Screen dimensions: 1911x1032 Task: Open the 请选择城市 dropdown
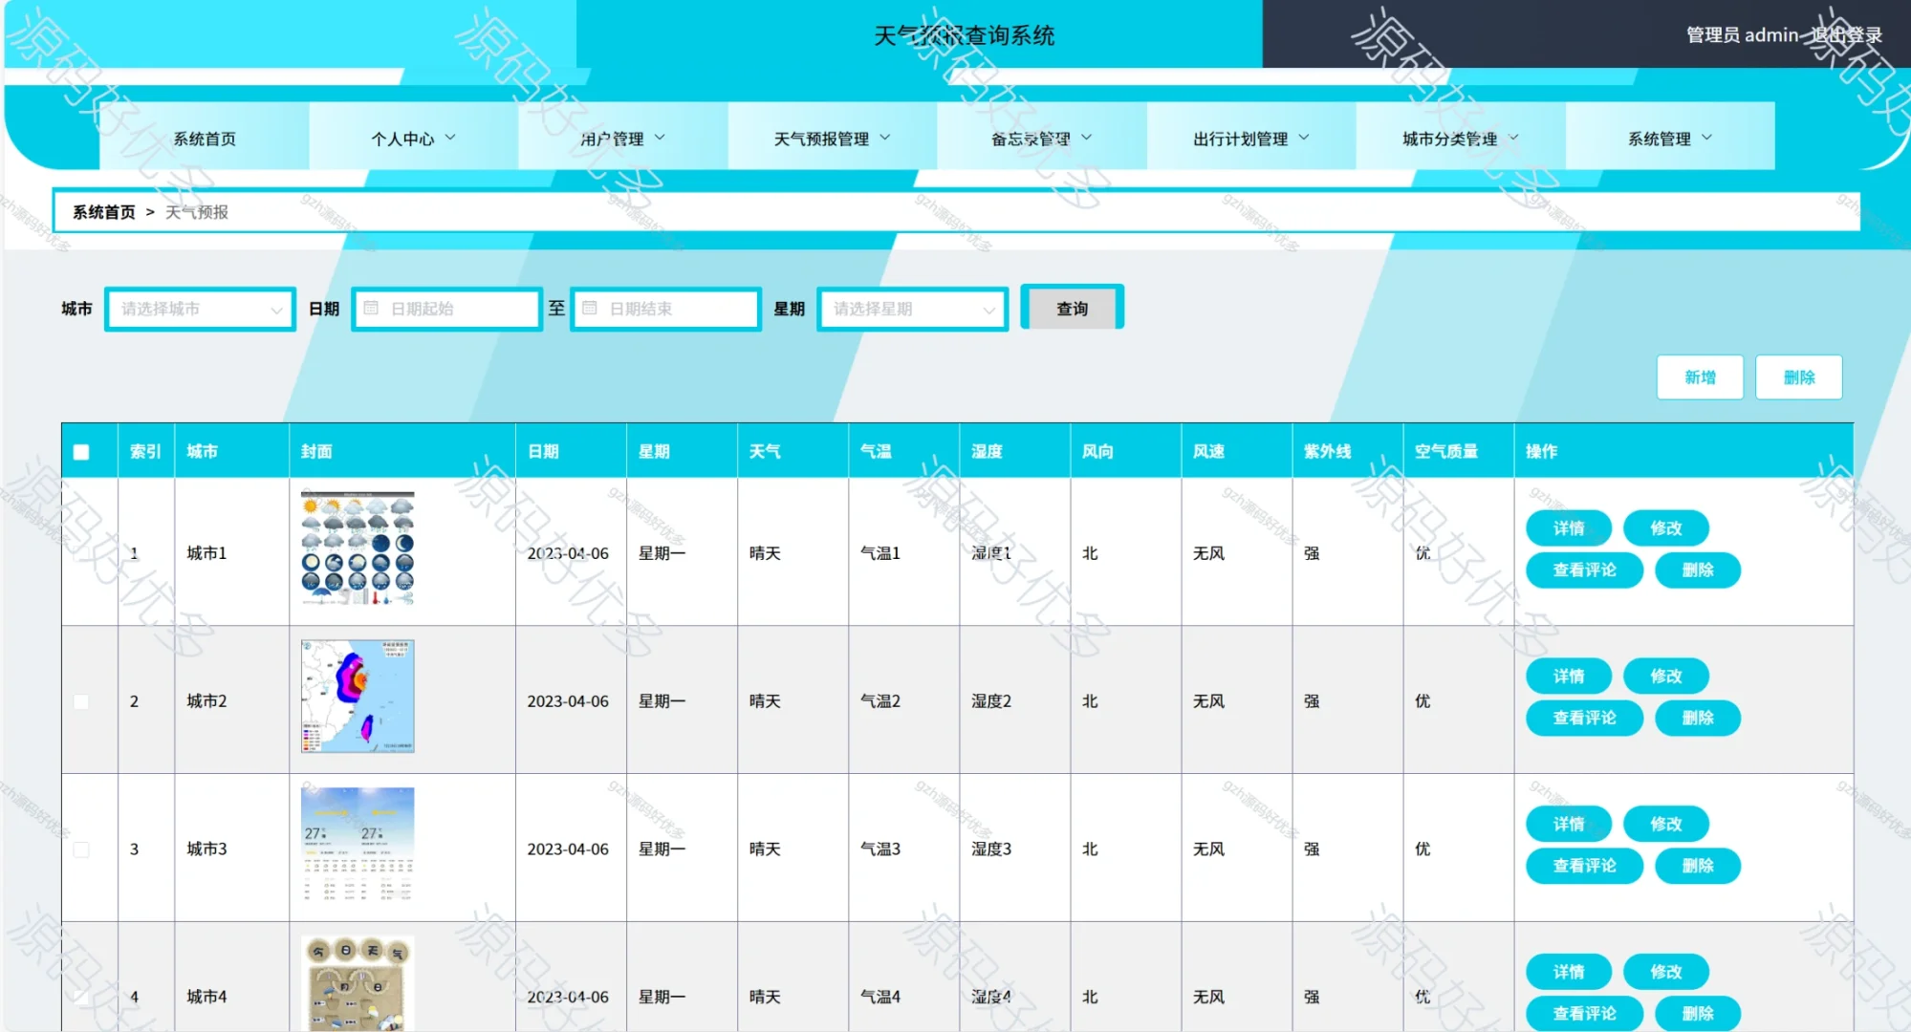pyautogui.click(x=199, y=308)
